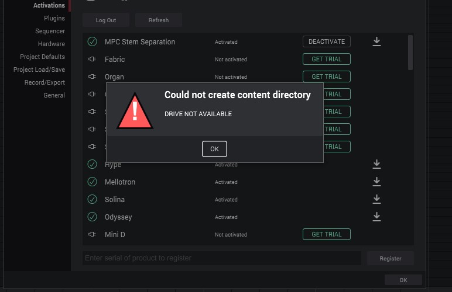
Task: Open the Record/Export tab
Action: pos(44,82)
